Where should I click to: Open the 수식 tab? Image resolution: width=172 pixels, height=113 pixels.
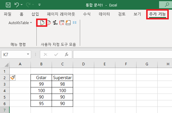pos(87,14)
